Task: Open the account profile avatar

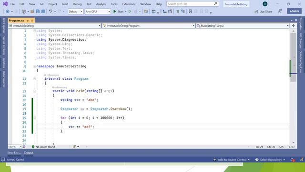Action: tap(265, 4)
